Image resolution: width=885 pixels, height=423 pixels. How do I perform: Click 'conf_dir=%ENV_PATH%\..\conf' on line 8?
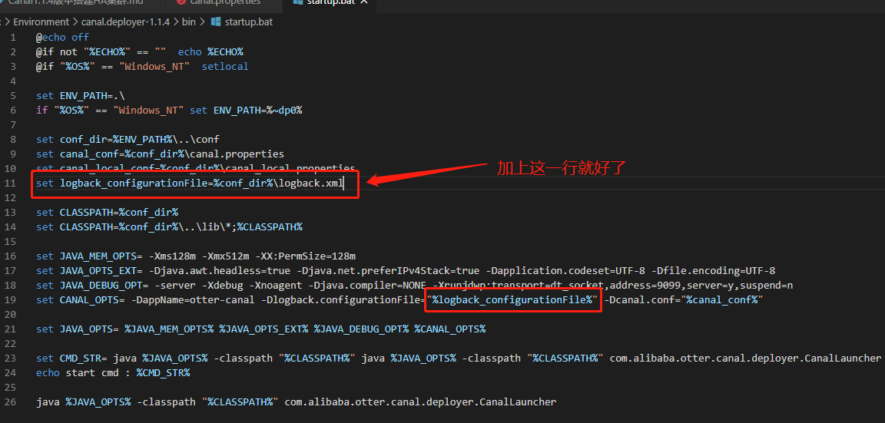(139, 139)
